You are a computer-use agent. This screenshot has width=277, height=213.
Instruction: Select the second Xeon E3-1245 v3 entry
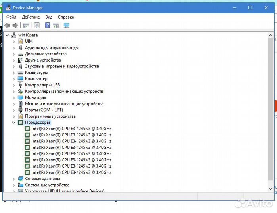coord(71,135)
